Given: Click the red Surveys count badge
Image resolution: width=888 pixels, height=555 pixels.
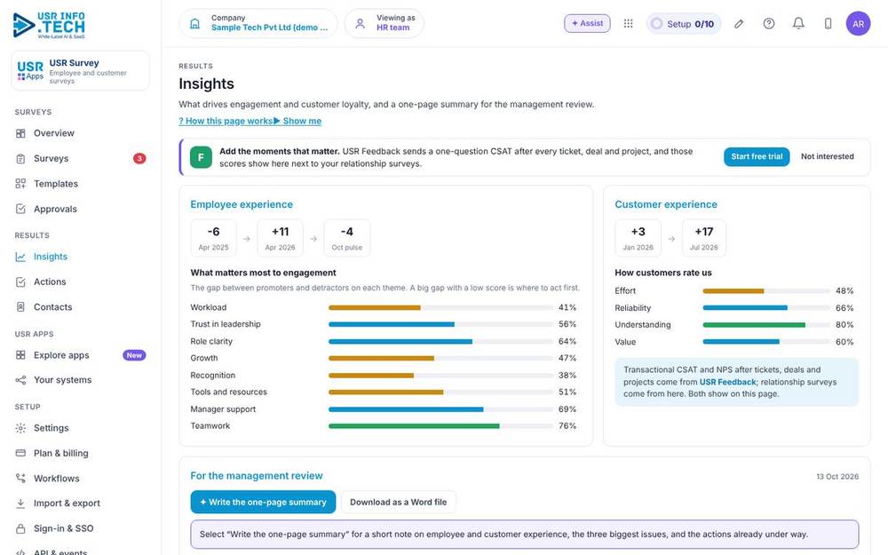Looking at the screenshot, I should click(139, 159).
